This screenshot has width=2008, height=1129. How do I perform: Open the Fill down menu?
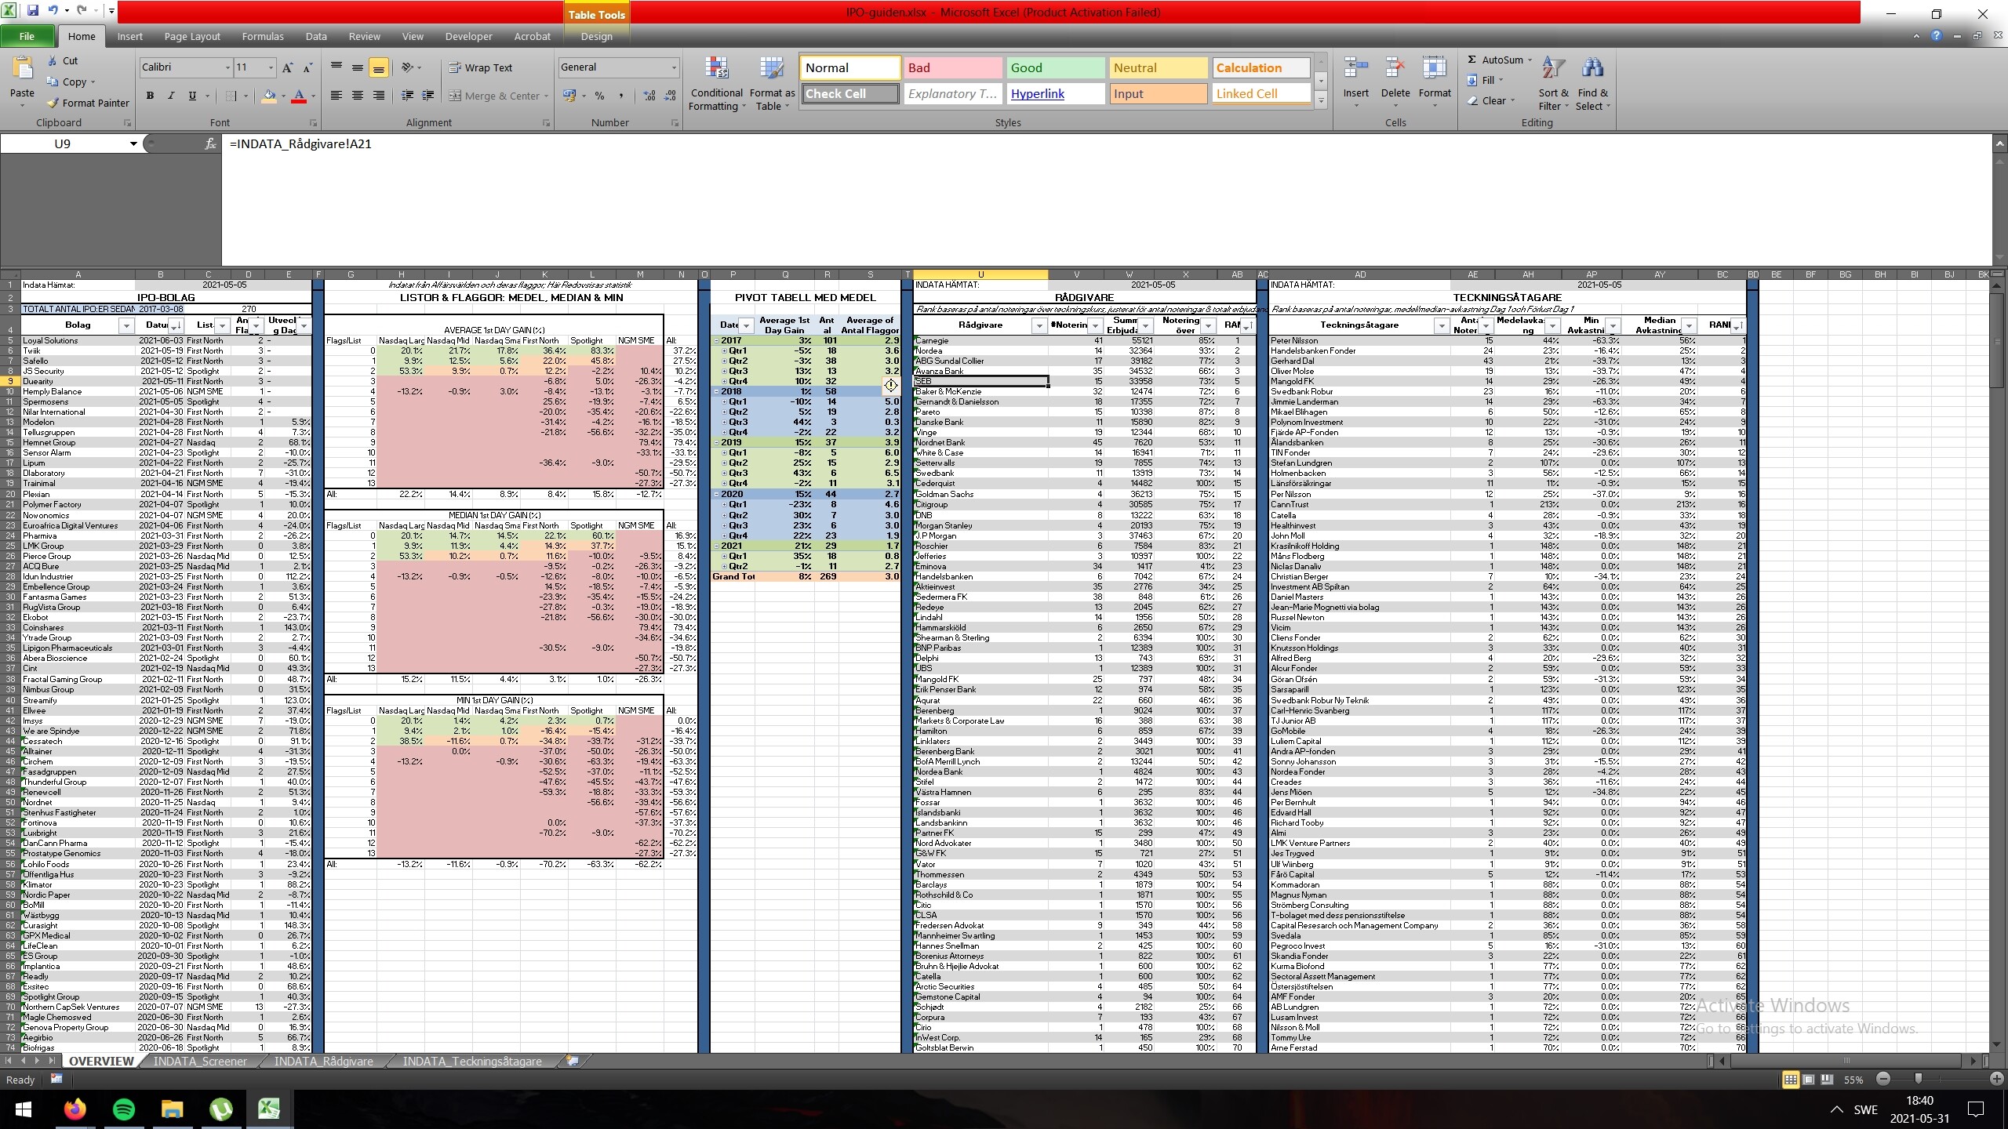[1485, 80]
